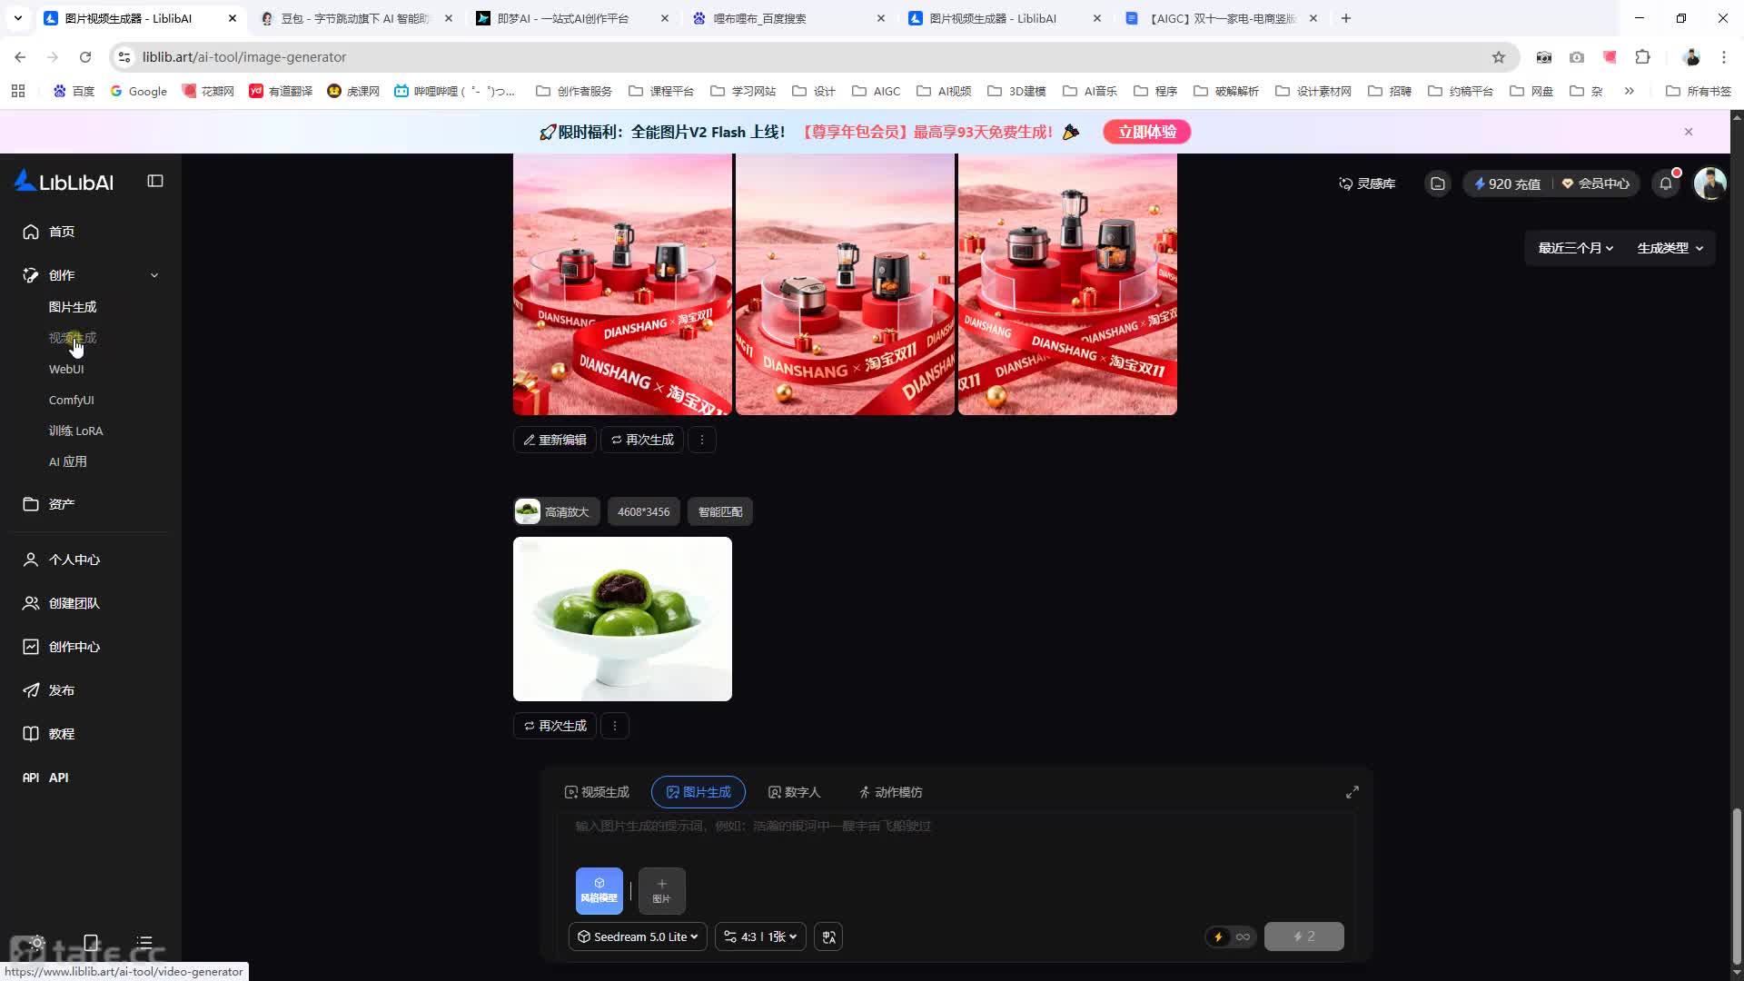Open the 4:3 | 1张 ratio dropdown
The height and width of the screenshot is (981, 1744).
coord(761,936)
